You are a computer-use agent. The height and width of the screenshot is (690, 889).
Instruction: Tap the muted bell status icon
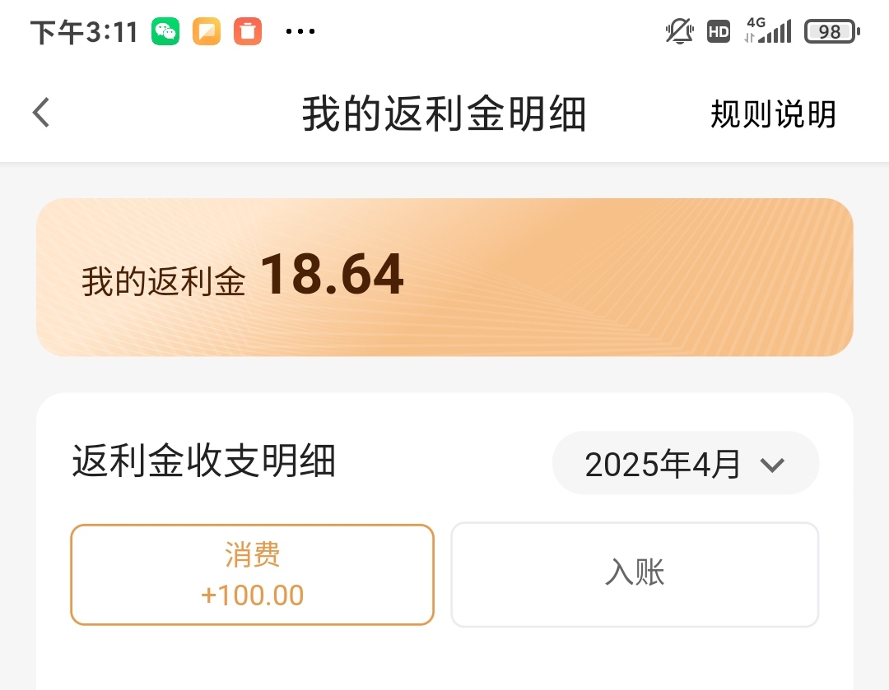(679, 31)
